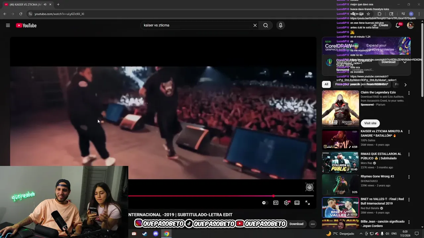Open options for Billie Jean video
Image resolution: width=424 pixels, height=238 pixels.
pyautogui.click(x=409, y=222)
